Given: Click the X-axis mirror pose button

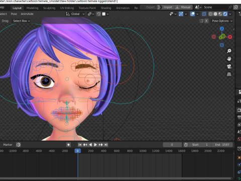Looking at the screenshot, I should (x=206, y=21).
